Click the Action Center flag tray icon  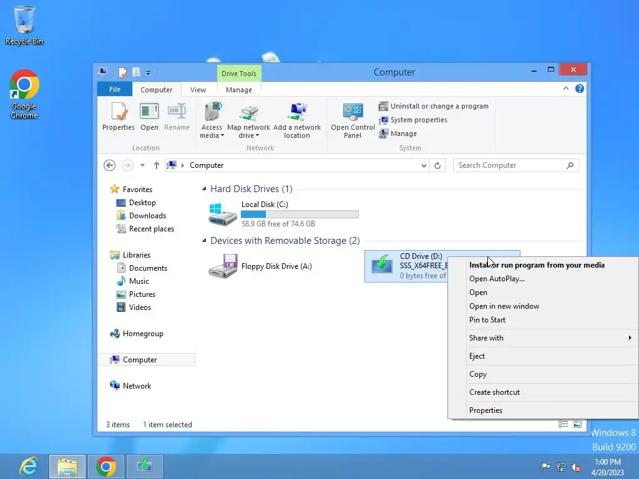[545, 467]
